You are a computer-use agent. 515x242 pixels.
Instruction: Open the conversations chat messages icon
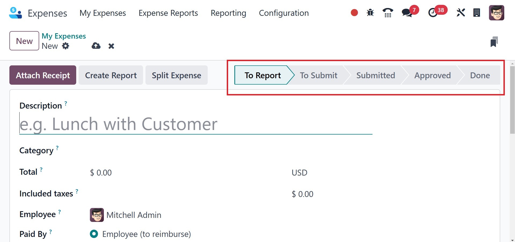pyautogui.click(x=407, y=13)
